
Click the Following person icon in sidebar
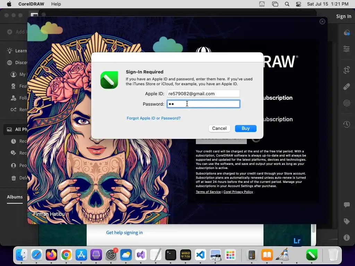(14, 98)
